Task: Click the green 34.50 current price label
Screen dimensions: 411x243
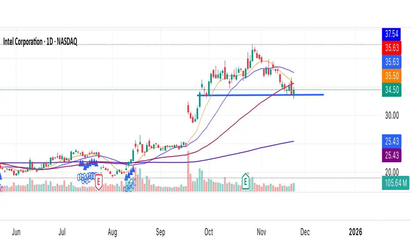Action: (392, 90)
